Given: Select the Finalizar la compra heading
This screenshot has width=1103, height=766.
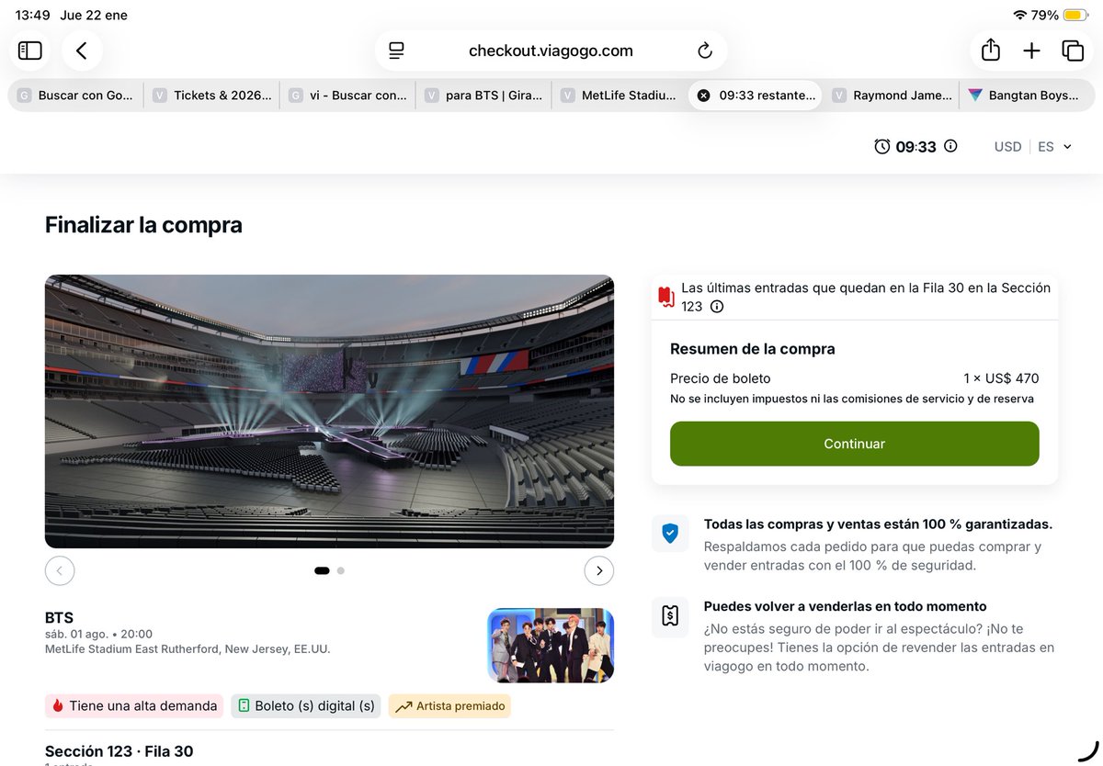Looking at the screenshot, I should pos(143,225).
